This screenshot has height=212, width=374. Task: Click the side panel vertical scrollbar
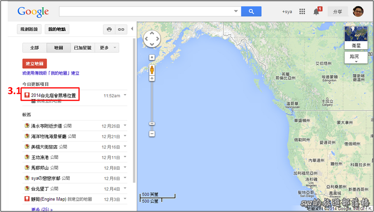(x=134, y=111)
